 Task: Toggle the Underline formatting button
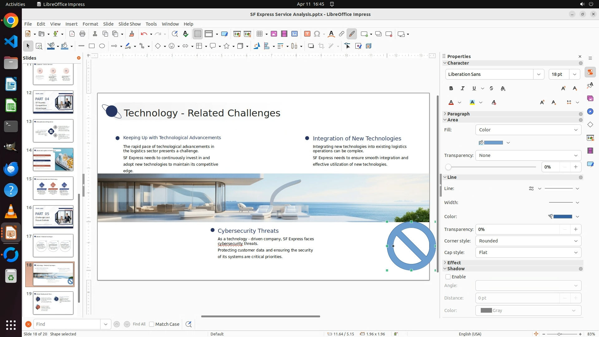point(474,89)
